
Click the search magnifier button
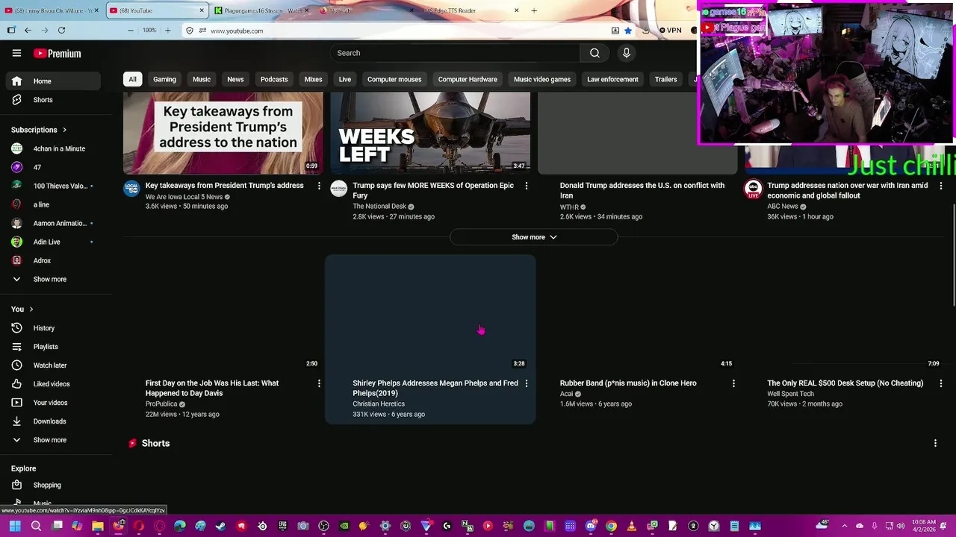point(595,53)
